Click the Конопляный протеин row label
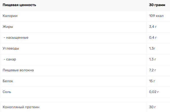 click(21, 107)
